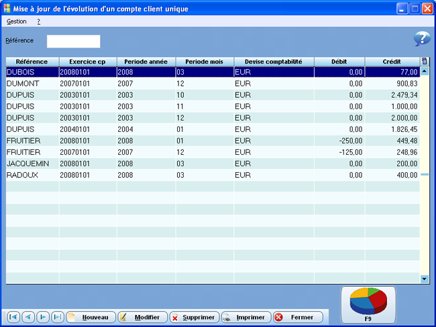Click the Supprimer button

coord(195,317)
